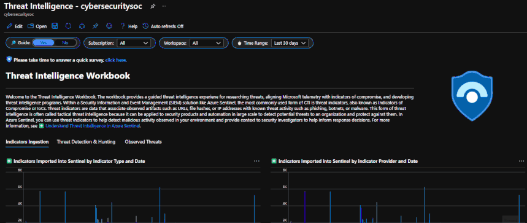Screen dimensions: 527x223
Task: Click the magnifier icon next to Guide label
Action: click(13, 43)
